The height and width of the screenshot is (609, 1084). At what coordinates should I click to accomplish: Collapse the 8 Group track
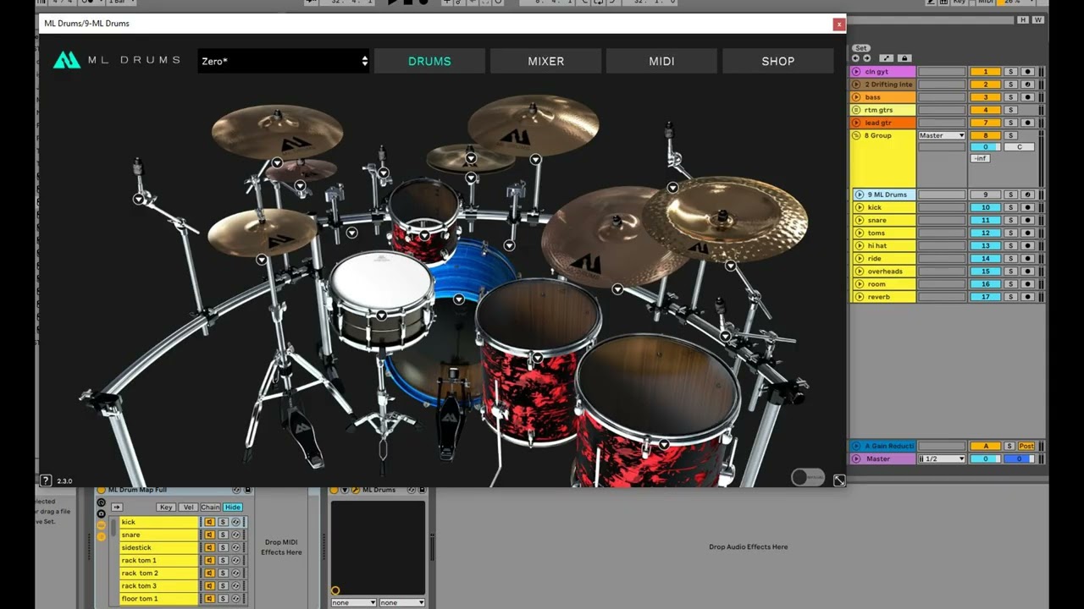tap(856, 135)
